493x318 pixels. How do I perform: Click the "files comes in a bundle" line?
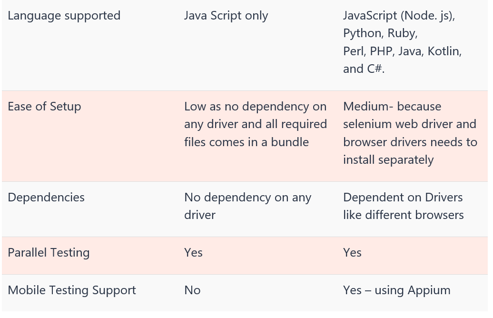[246, 142]
